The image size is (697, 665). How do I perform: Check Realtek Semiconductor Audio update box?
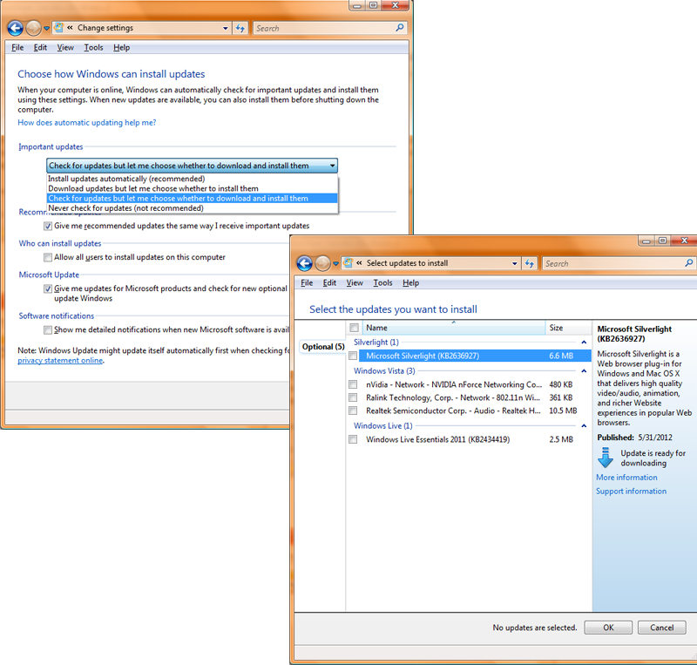[353, 411]
